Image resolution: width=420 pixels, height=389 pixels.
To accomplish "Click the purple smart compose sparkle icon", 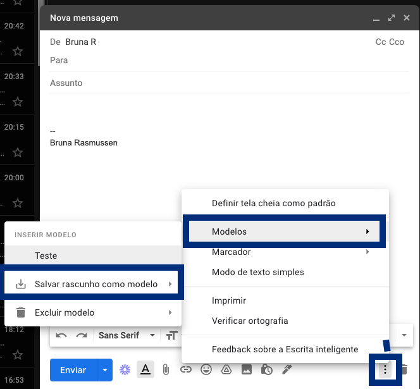I will pyautogui.click(x=125, y=370).
